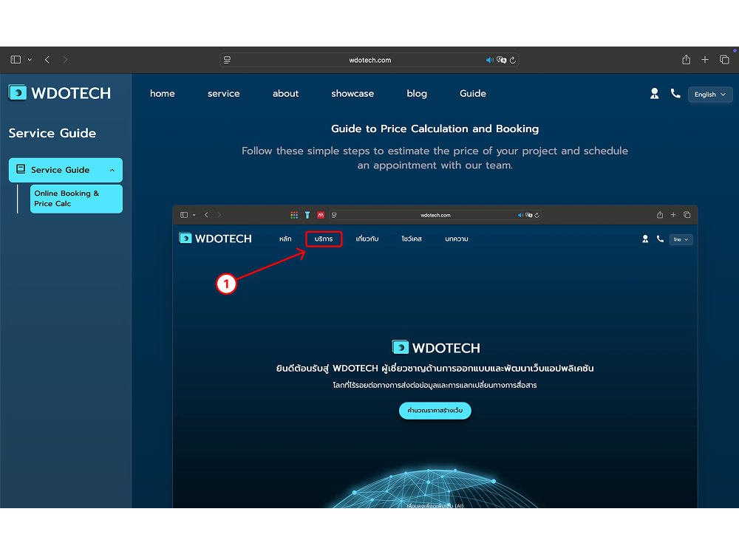Click user icon in embedded Thai navbar
The height and width of the screenshot is (554, 739).
[x=645, y=239]
